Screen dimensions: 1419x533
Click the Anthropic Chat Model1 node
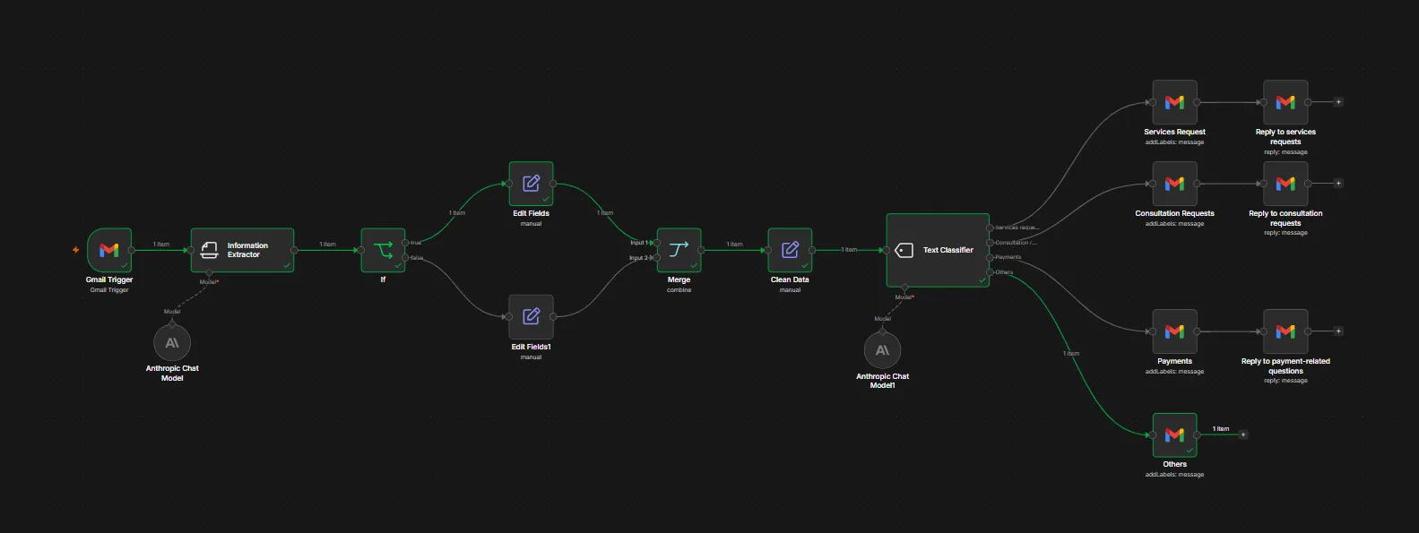point(882,350)
